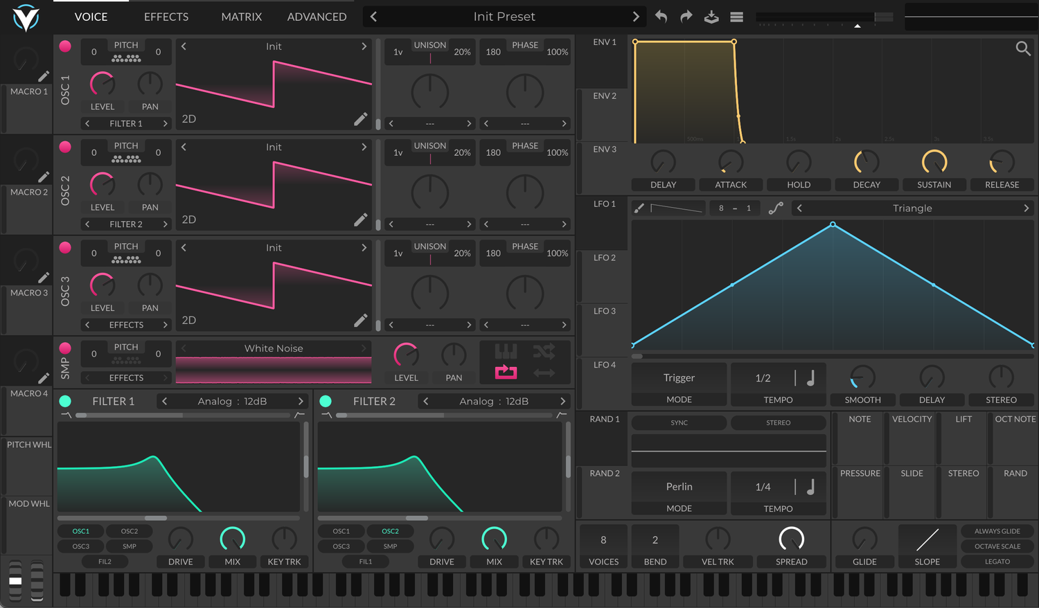1039x608 pixels.
Task: Toggle the sample keytrack piano icon
Action: tap(506, 351)
